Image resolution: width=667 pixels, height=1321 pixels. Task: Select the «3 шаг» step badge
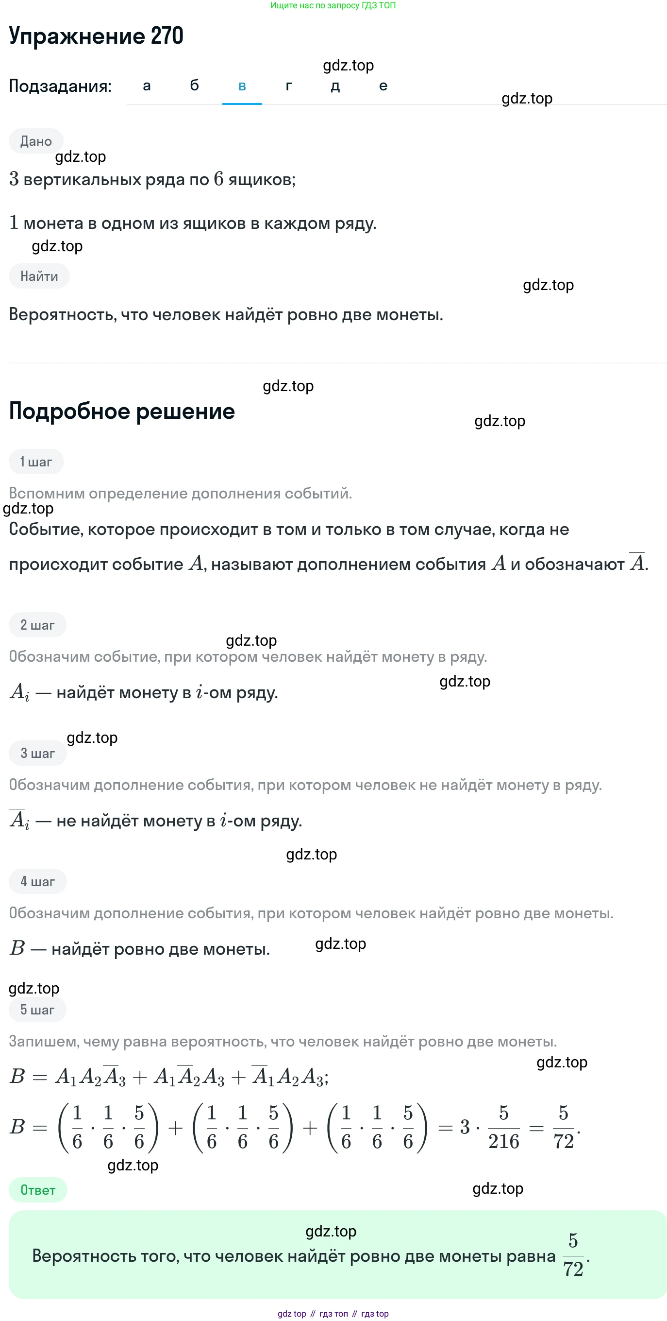point(37,753)
